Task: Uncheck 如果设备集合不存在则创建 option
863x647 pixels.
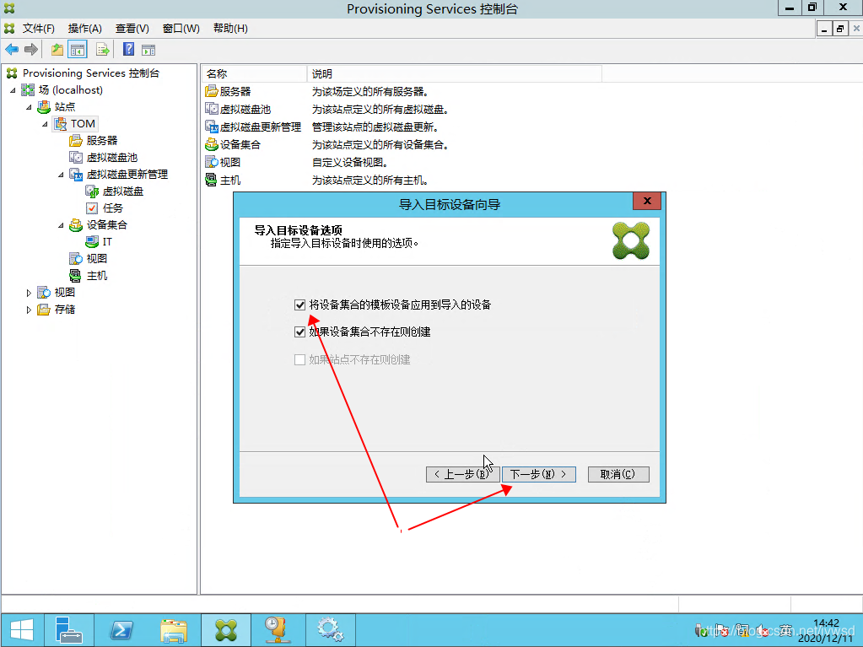Action: [x=299, y=332]
